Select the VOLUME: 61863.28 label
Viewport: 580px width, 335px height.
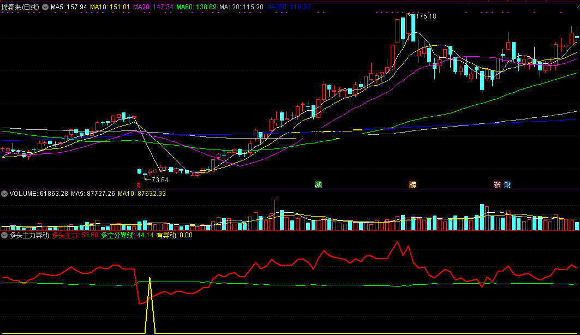(39, 193)
